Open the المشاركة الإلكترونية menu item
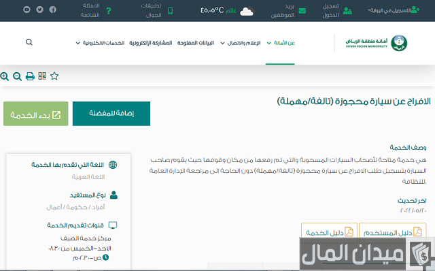 (x=151, y=43)
